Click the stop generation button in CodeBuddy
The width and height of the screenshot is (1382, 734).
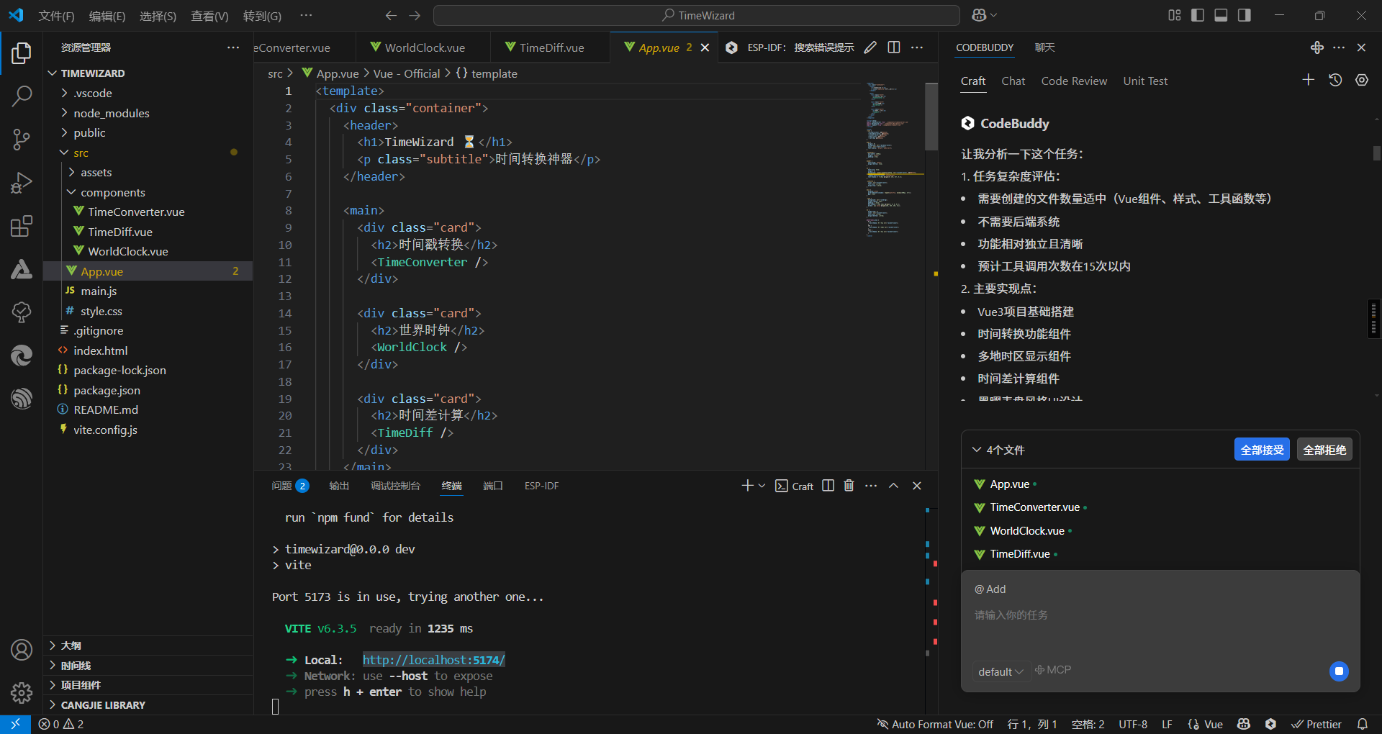pyautogui.click(x=1339, y=671)
